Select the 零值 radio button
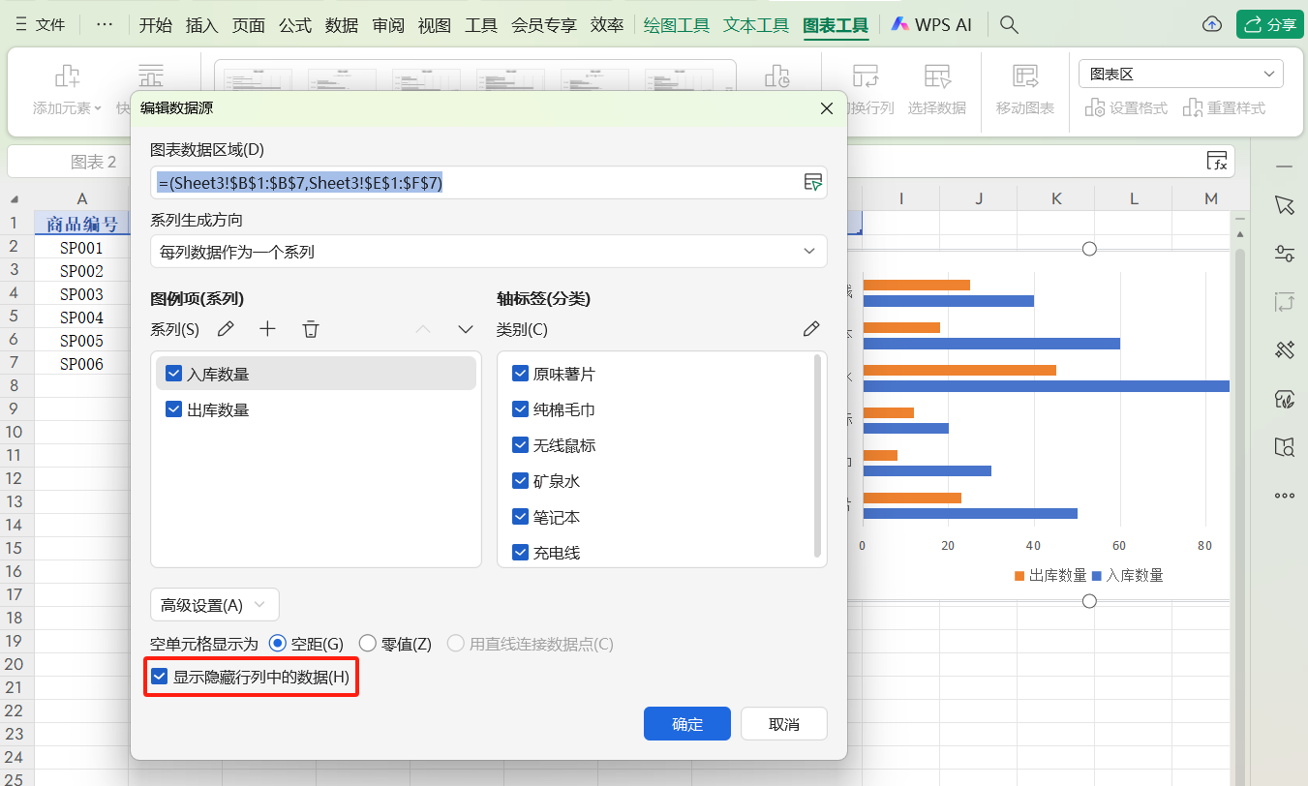Viewport: 1308px width, 786px height. click(x=368, y=644)
